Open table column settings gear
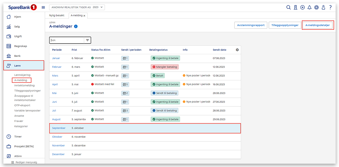The height and width of the screenshot is (167, 339). (237, 50)
